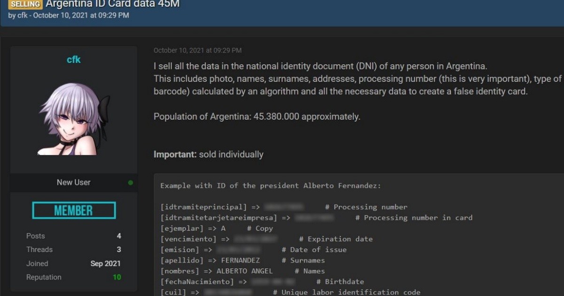Screen dimensions: 564x296
Task: Click the MEMBER rank badge
Action: coord(74,210)
